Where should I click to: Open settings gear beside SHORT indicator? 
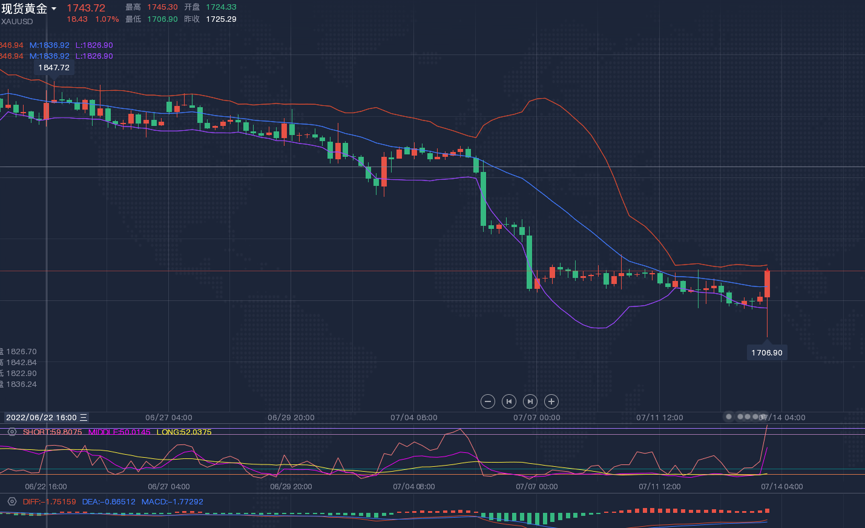[12, 432]
